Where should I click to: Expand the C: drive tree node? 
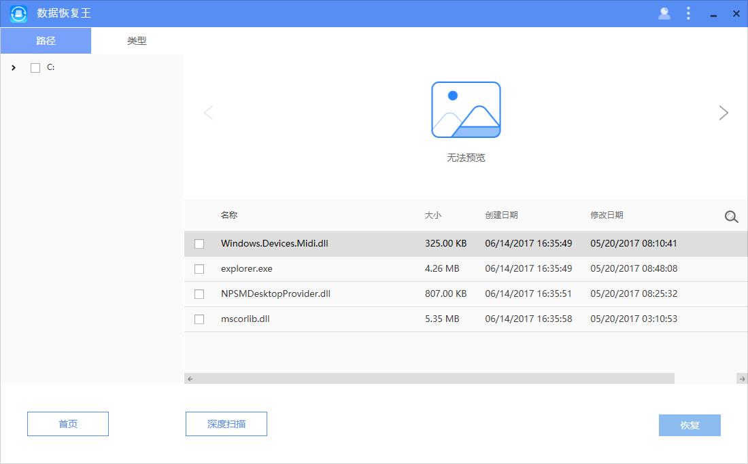[14, 68]
